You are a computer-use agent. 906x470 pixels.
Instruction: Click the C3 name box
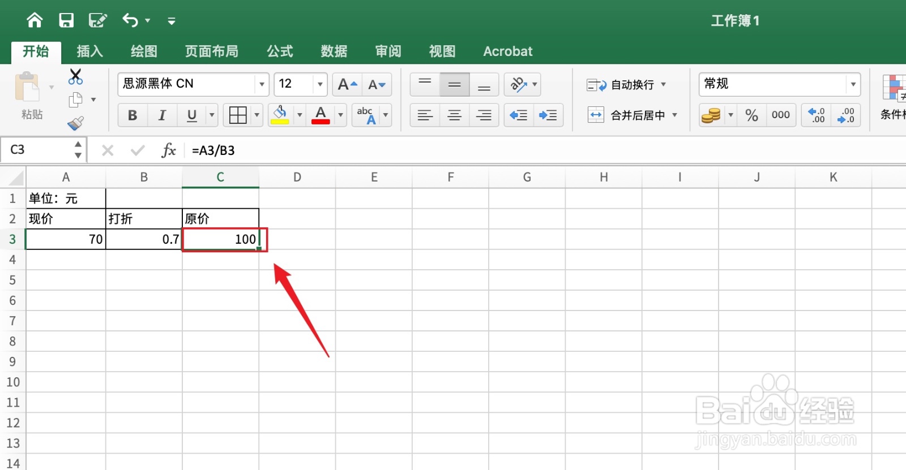37,150
